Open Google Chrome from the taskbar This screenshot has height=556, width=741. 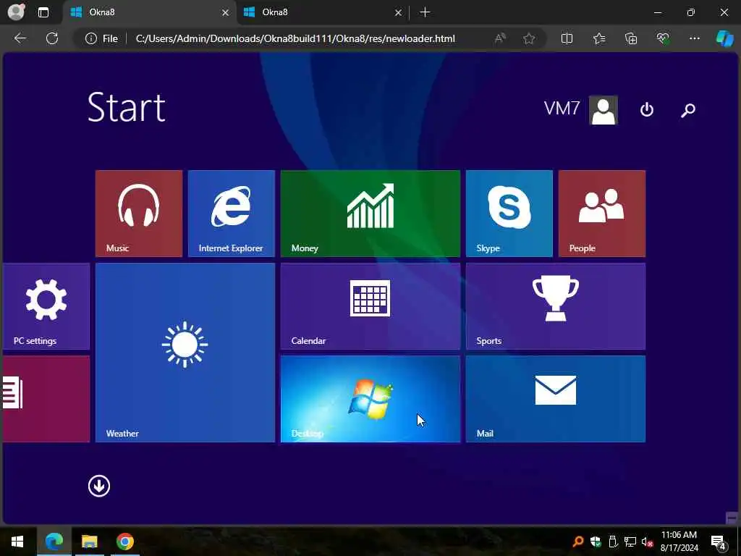tap(124, 542)
